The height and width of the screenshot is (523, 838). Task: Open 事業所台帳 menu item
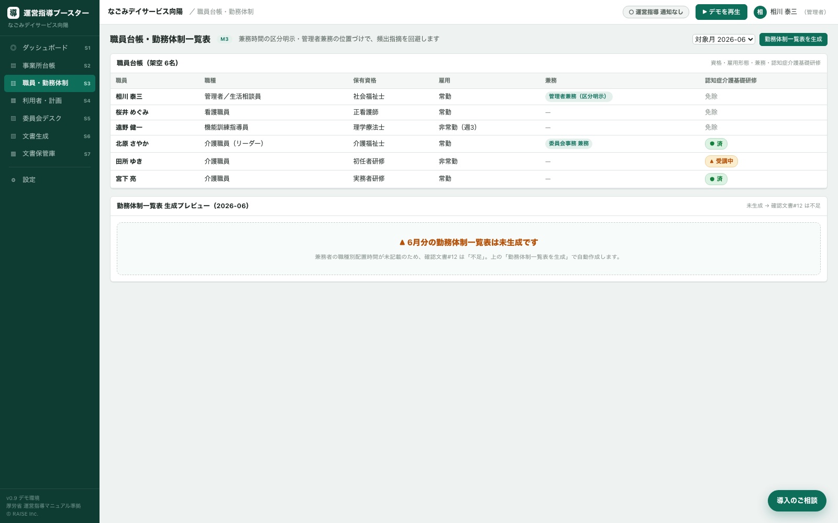pyautogui.click(x=50, y=66)
